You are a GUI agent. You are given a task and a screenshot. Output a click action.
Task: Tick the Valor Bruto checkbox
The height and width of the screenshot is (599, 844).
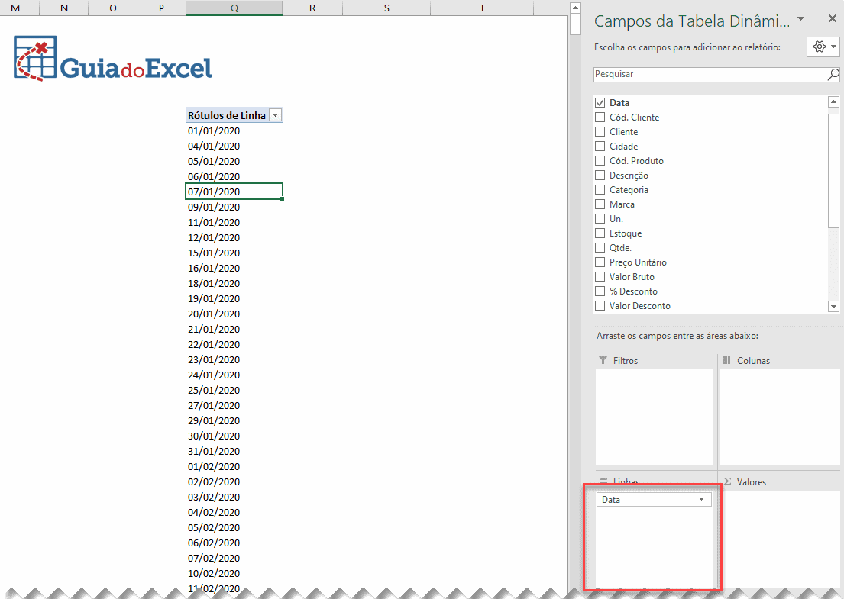click(x=600, y=277)
